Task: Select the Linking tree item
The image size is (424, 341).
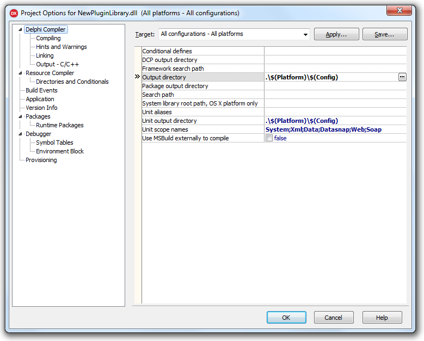Action: [45, 55]
